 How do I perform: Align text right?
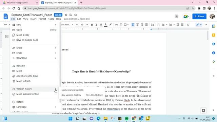[x=142, y=25]
